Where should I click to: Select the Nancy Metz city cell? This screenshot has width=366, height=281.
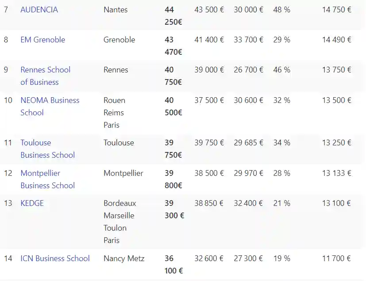click(x=124, y=258)
